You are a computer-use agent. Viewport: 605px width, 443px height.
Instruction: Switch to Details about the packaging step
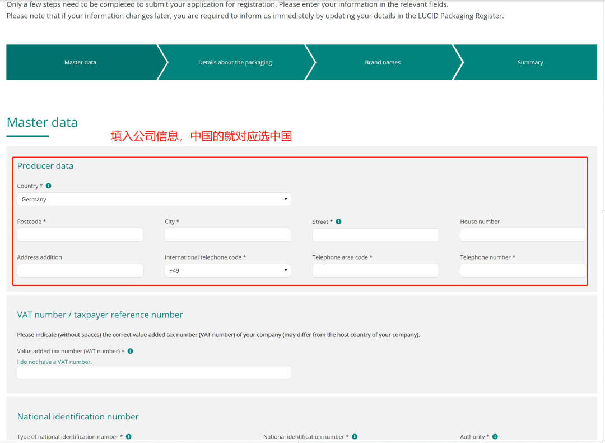[x=235, y=62]
